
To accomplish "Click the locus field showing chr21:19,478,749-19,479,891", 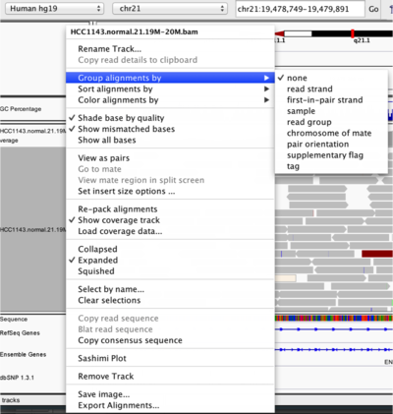I will tap(300, 9).
